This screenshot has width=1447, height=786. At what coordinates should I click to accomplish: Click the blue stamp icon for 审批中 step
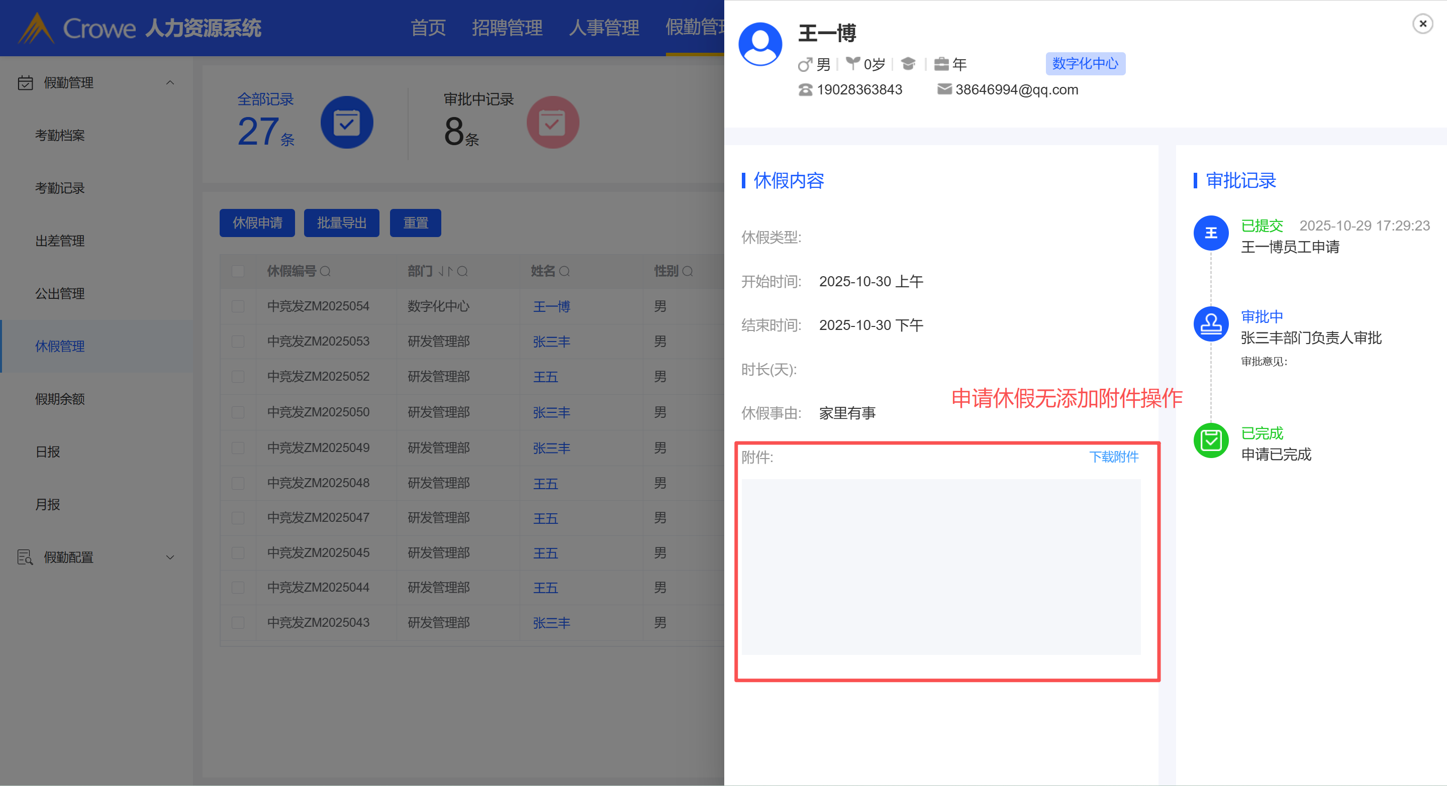[x=1210, y=324]
